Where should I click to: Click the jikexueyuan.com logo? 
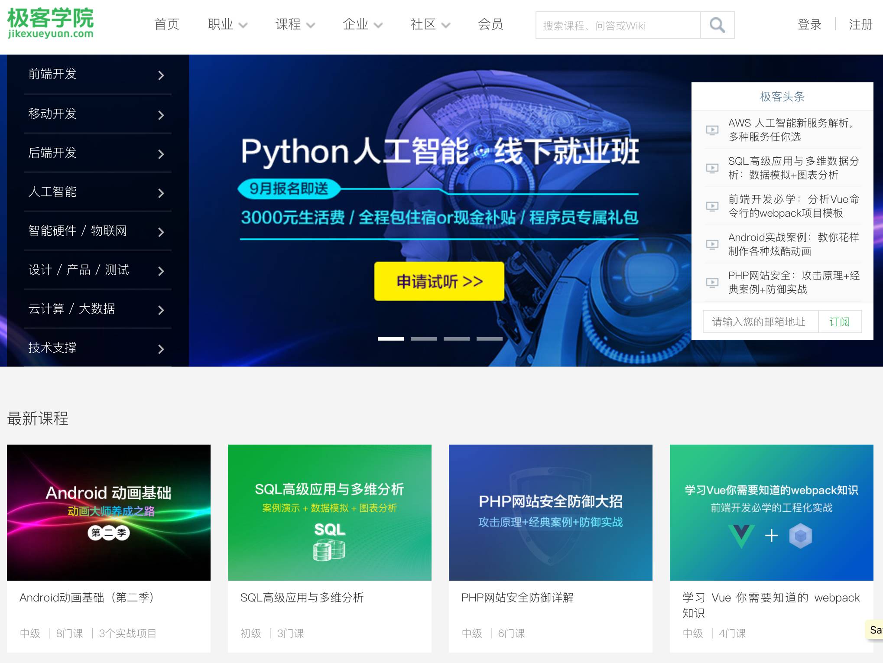50,23
